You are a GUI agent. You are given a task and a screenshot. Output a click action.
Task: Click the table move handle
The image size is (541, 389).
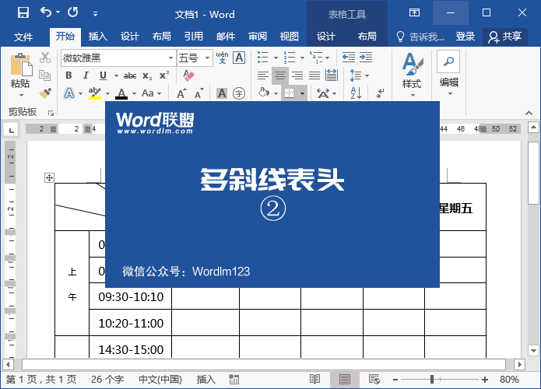pos(49,178)
